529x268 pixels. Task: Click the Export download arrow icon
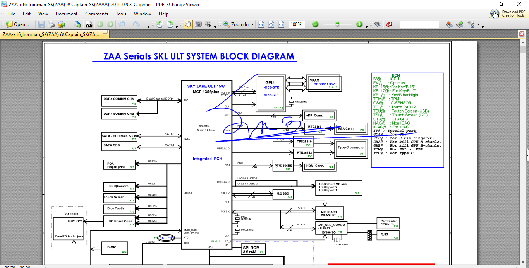(x=78, y=24)
